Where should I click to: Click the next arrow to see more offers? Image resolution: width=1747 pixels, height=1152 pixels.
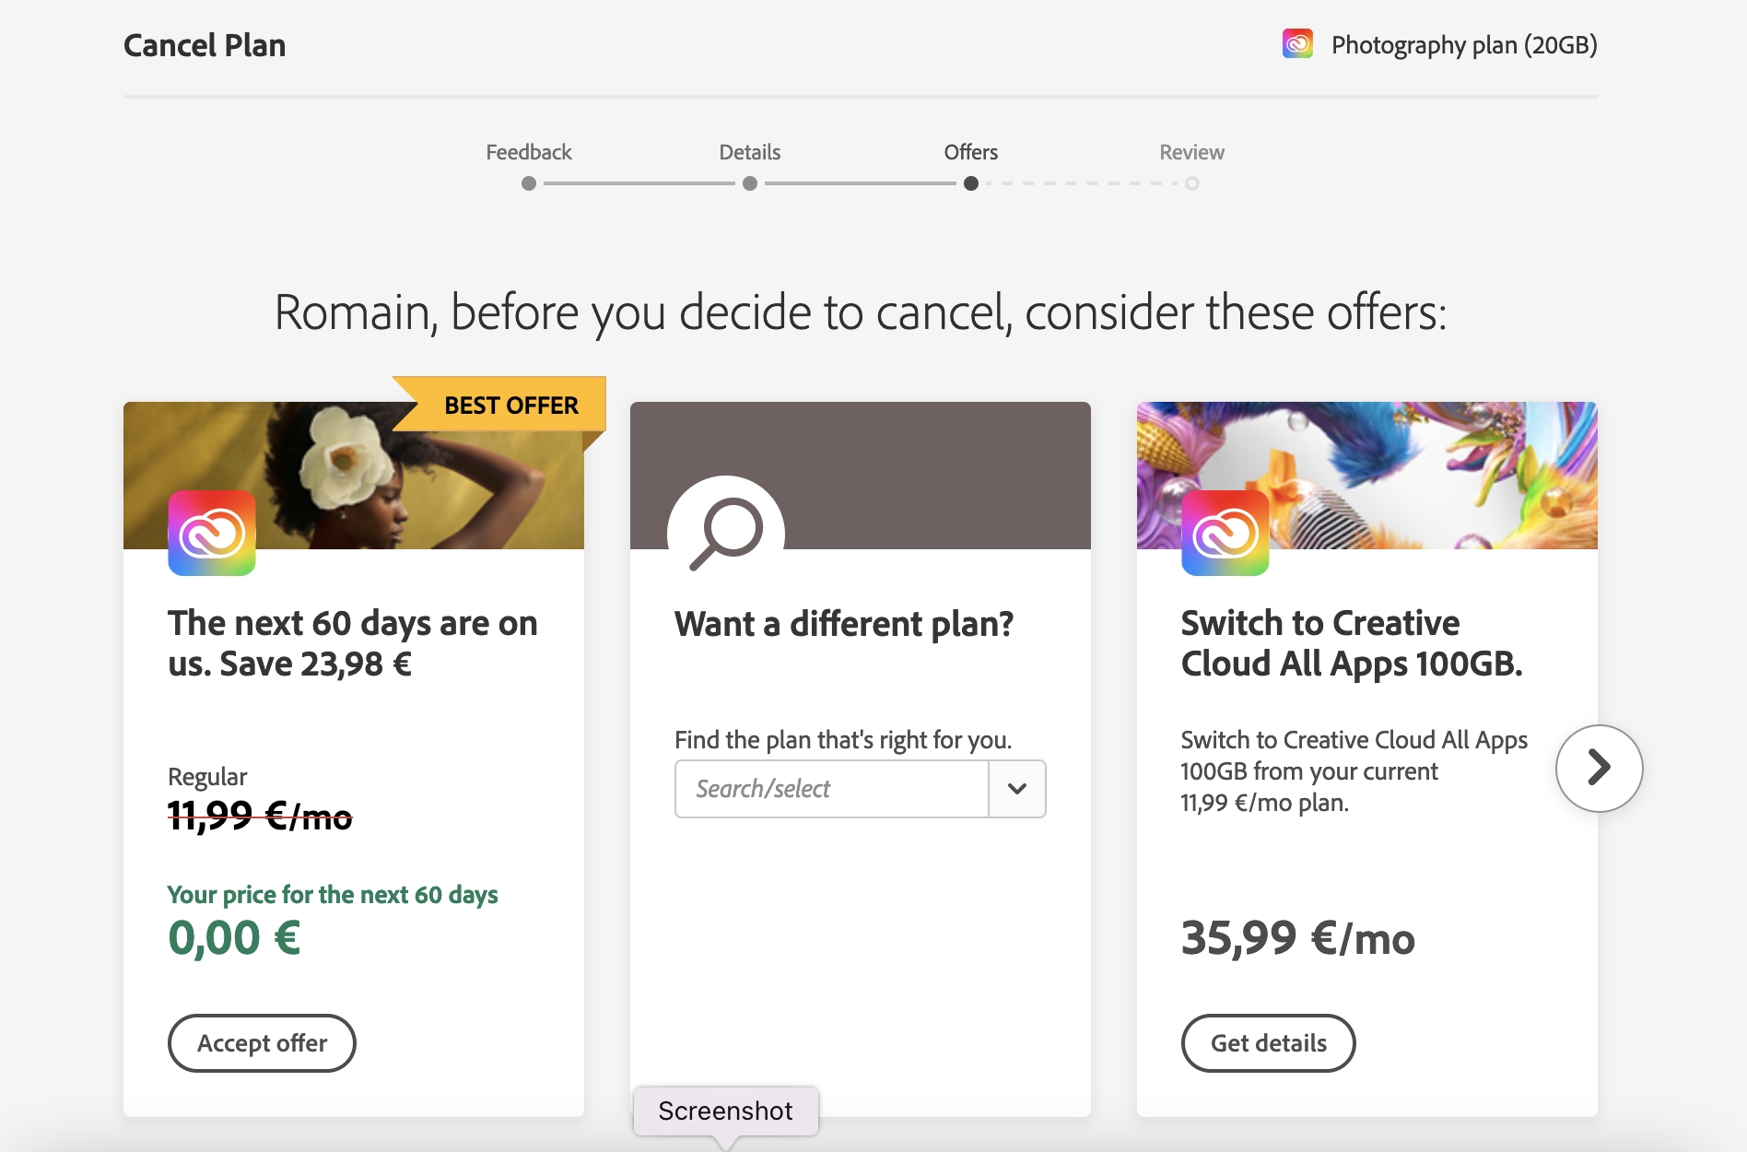click(x=1599, y=768)
